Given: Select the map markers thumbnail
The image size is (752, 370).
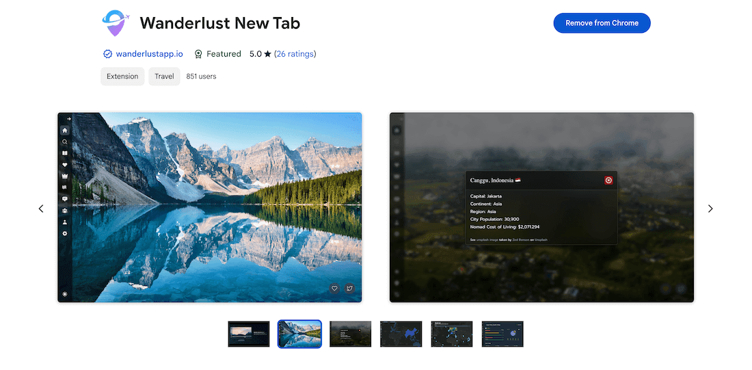Looking at the screenshot, I should pos(452,334).
